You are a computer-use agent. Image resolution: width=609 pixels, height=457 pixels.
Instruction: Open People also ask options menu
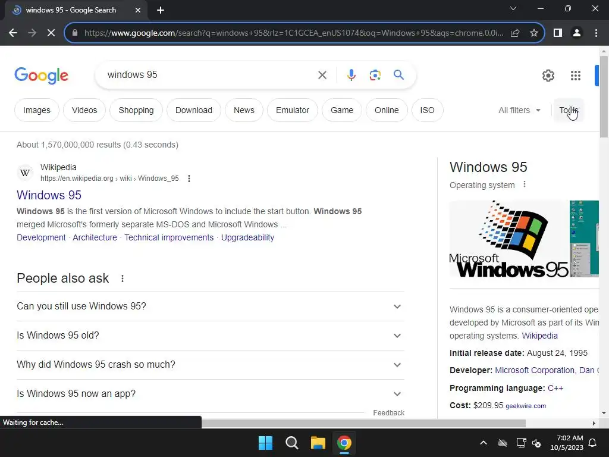123,278
